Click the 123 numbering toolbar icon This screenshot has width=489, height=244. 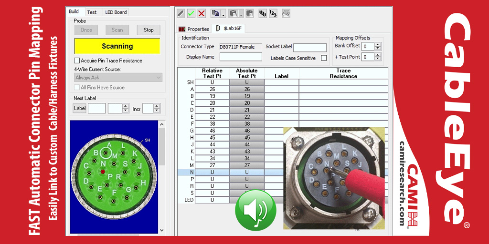(x=273, y=13)
